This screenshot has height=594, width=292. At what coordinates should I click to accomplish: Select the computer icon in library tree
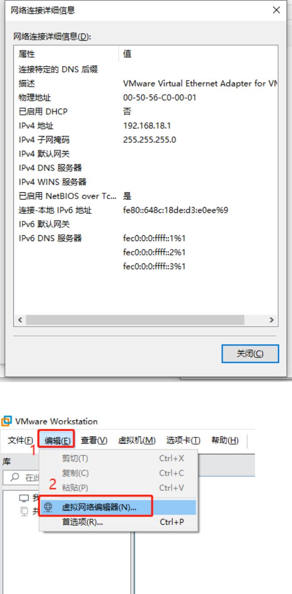[x=24, y=498]
